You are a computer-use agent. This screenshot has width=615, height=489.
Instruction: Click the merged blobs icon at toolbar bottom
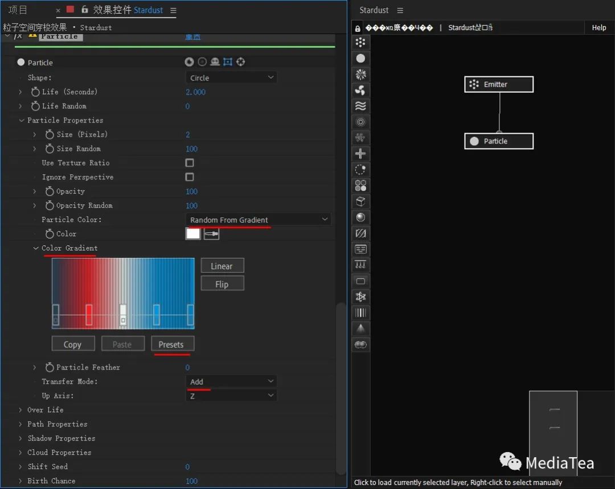360,345
